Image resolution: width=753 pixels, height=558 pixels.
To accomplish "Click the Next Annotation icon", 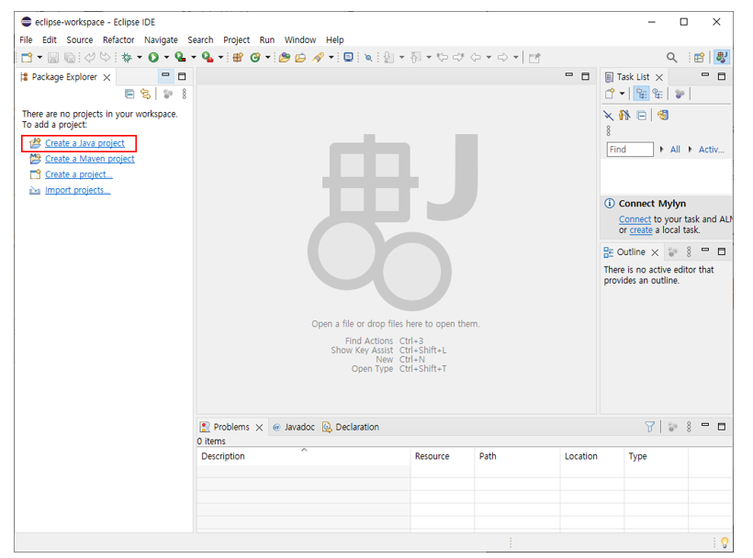I will click(x=388, y=58).
